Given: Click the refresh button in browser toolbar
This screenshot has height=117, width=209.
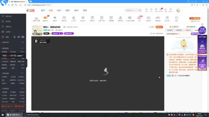Looking at the screenshot, I should [x=12, y=5].
